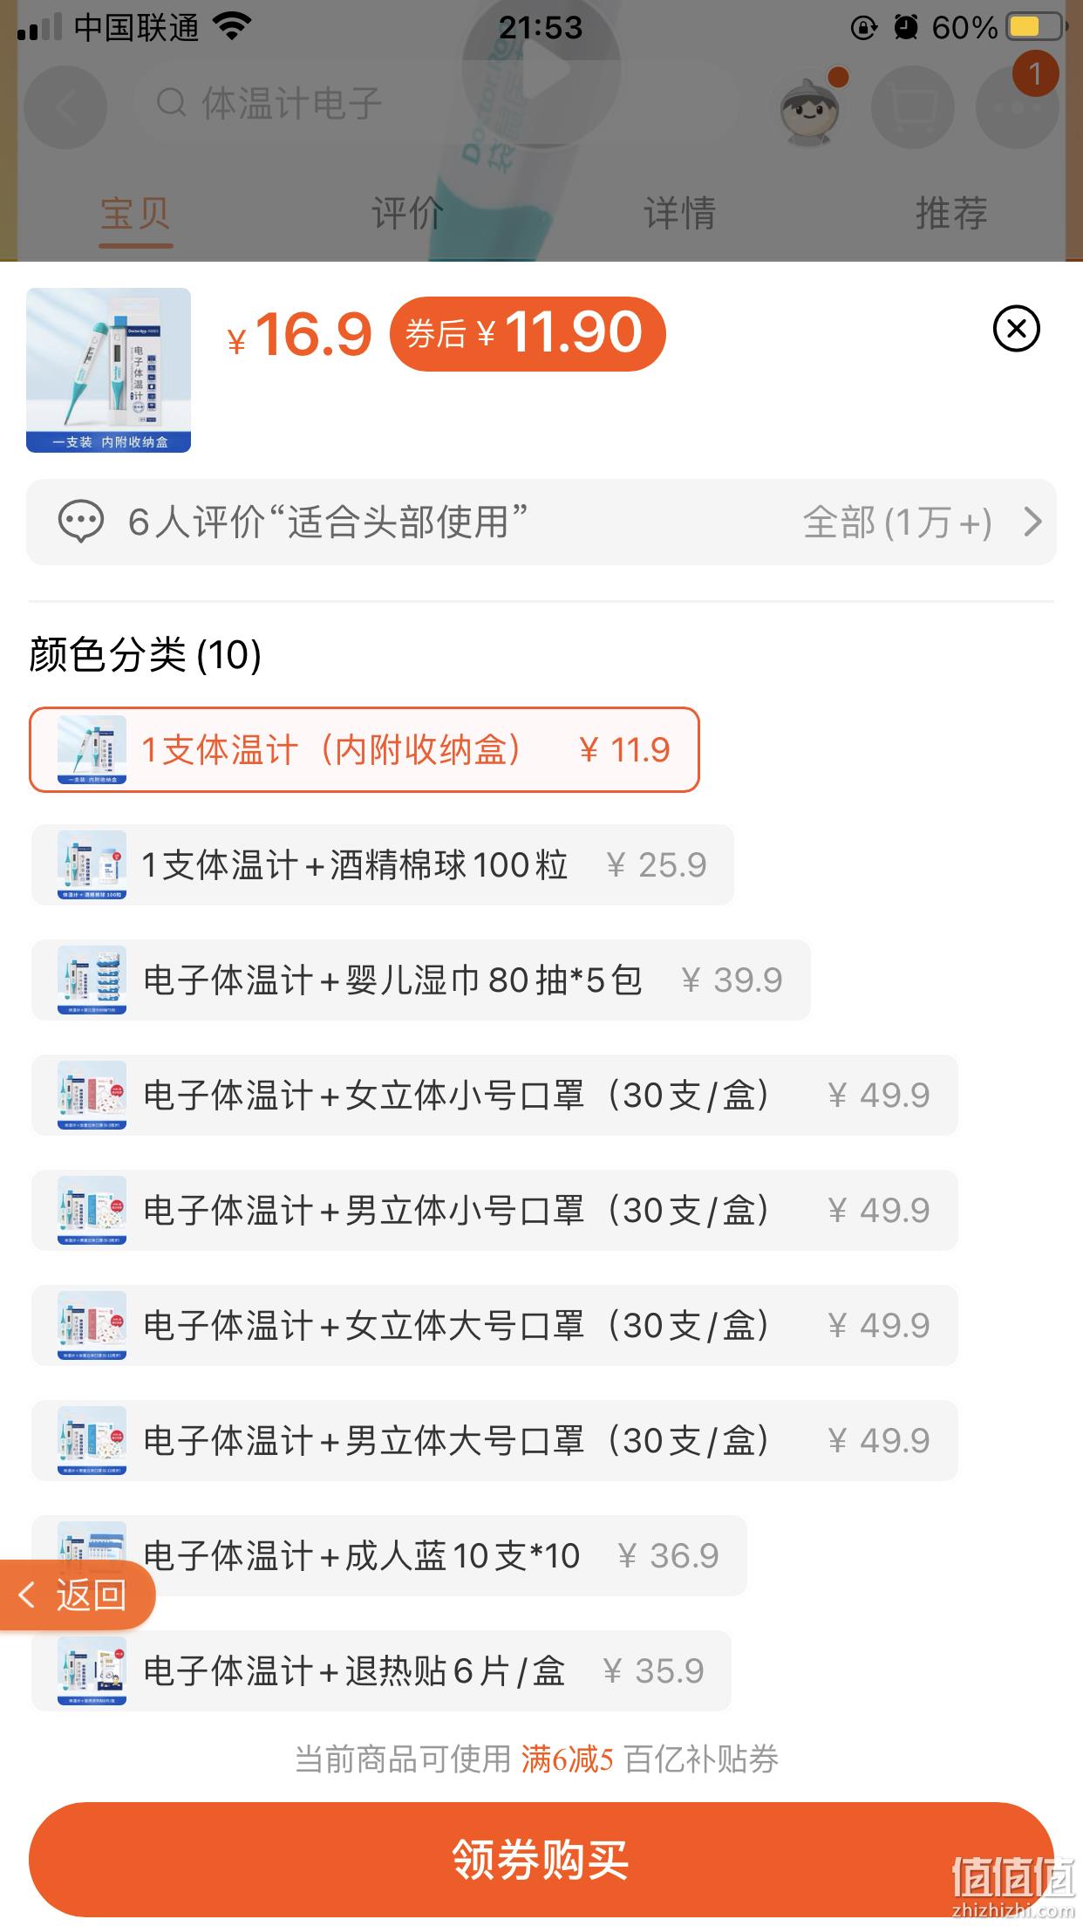Pick 电子体温计+退热贴6片/盒 option

(381, 1670)
